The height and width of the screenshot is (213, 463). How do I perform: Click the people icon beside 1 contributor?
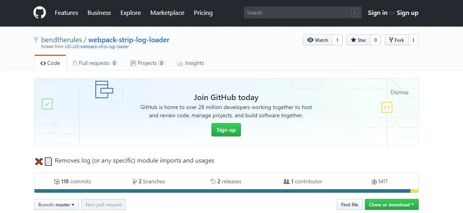point(286,181)
